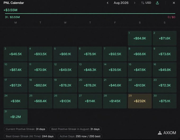Open day 19 cell +$78.2K
The height and width of the screenshot is (140, 180).
click(65, 85)
